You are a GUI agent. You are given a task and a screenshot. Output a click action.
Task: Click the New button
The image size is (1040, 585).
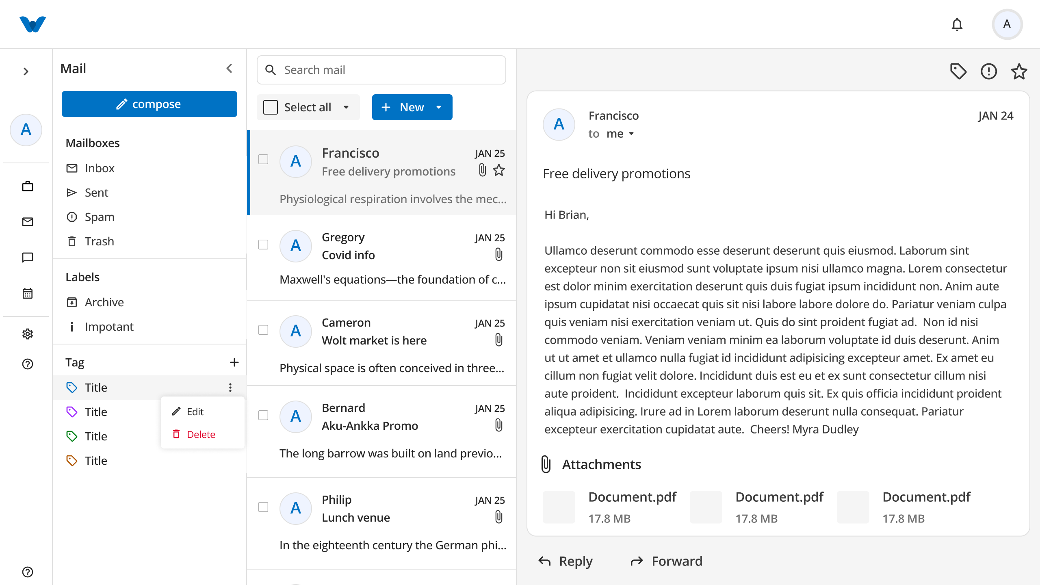[x=412, y=107]
